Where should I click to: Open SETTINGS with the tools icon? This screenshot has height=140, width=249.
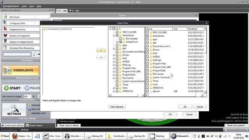pos(14,110)
